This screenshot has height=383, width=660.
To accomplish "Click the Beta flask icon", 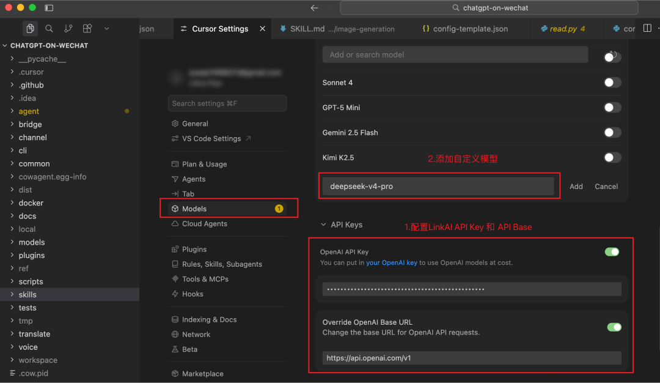I will point(175,349).
